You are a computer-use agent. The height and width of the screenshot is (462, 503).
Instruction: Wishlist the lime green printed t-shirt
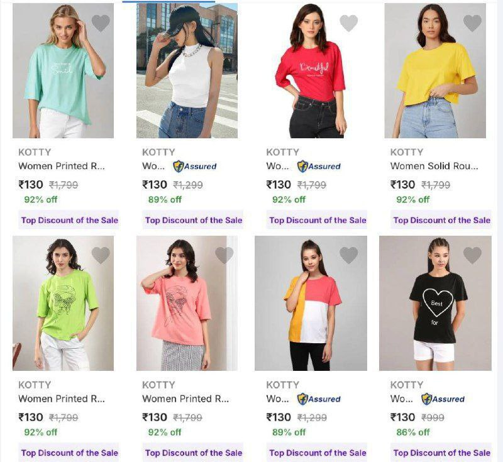[x=101, y=255]
